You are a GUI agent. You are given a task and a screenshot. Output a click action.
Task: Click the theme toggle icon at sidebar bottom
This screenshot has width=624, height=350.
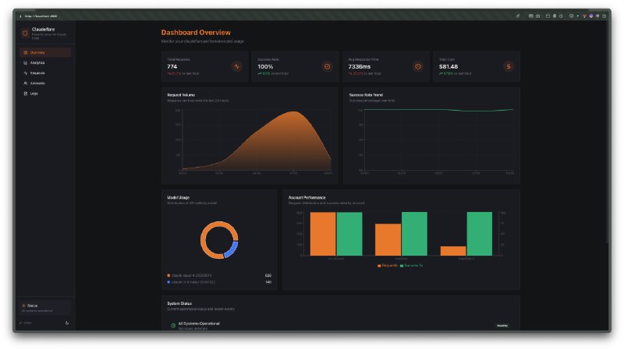[x=67, y=323]
